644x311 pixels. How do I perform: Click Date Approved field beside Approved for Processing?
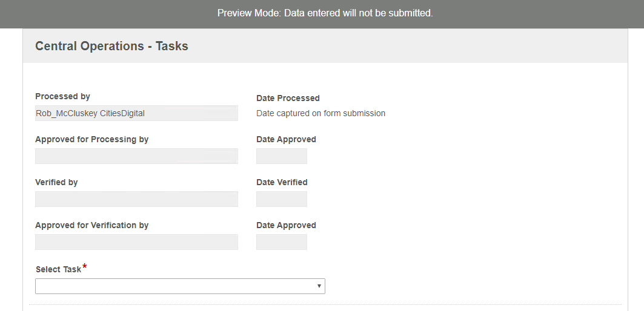pos(282,156)
